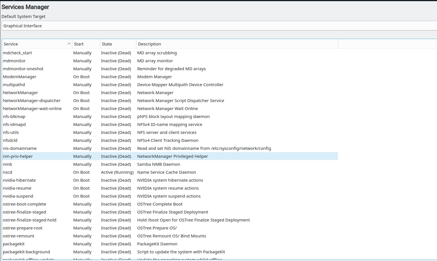Select the nis-domainname service row
437x261 pixels.
coord(85,148)
